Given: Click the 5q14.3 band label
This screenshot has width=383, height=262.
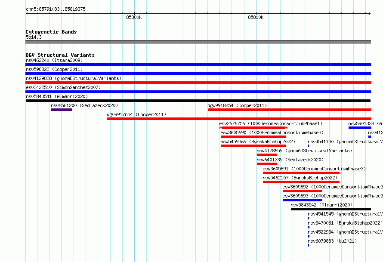Looking at the screenshot, I should [34, 37].
